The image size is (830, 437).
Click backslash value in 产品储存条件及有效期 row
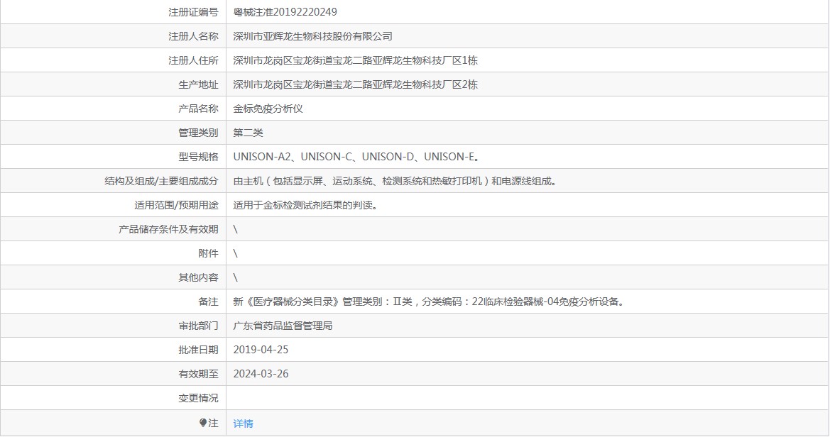pyautogui.click(x=236, y=229)
